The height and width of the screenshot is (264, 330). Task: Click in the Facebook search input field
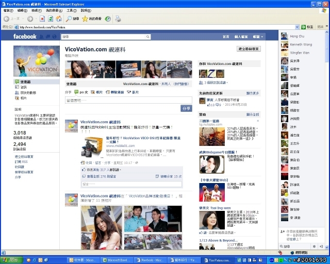pos(103,37)
